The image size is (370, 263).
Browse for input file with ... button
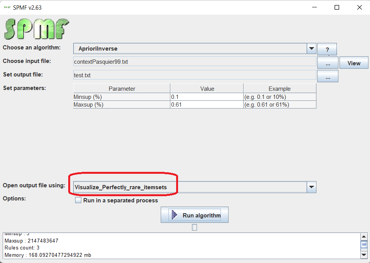tap(328, 63)
